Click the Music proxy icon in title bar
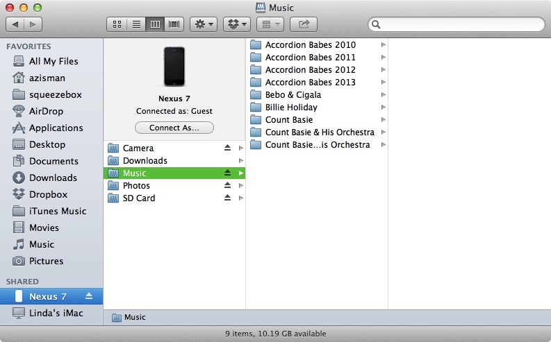Screen dimensions: 551x342 coord(261,8)
